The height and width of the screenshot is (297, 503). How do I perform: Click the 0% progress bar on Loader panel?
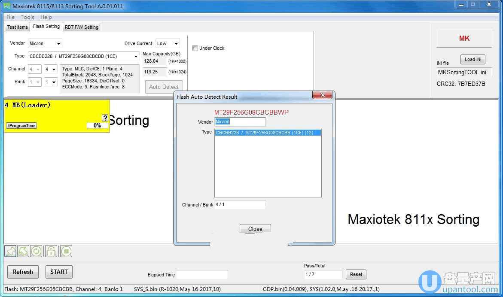pos(98,126)
